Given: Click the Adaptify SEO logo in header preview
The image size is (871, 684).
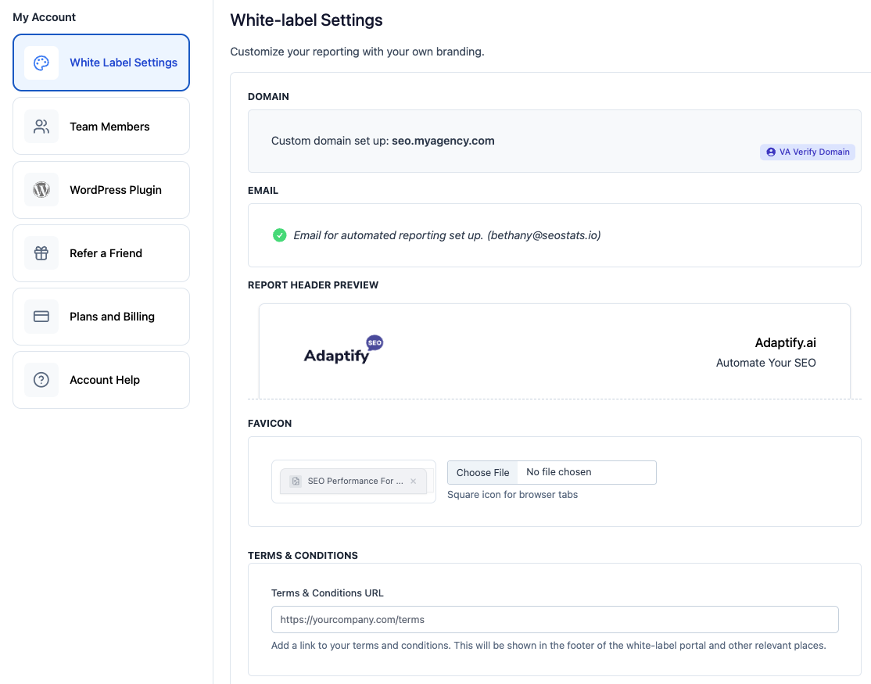Looking at the screenshot, I should (x=343, y=351).
